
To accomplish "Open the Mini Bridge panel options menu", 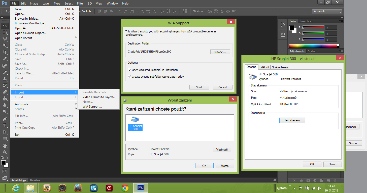I will click(274, 180).
